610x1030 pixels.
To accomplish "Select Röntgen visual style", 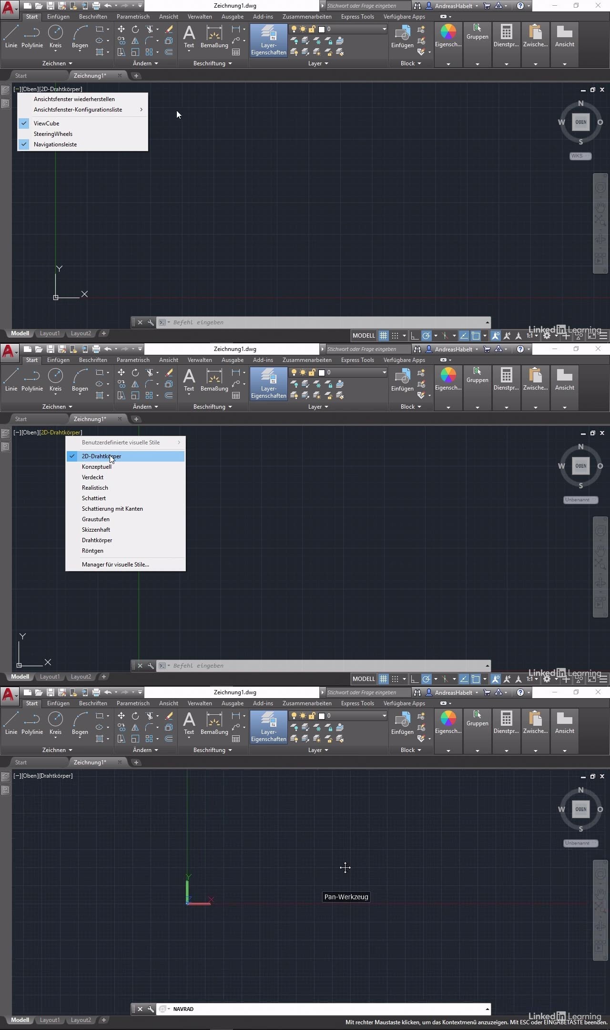I will 92,551.
